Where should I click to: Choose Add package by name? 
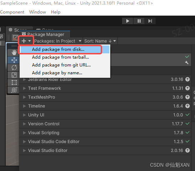tap(64, 73)
